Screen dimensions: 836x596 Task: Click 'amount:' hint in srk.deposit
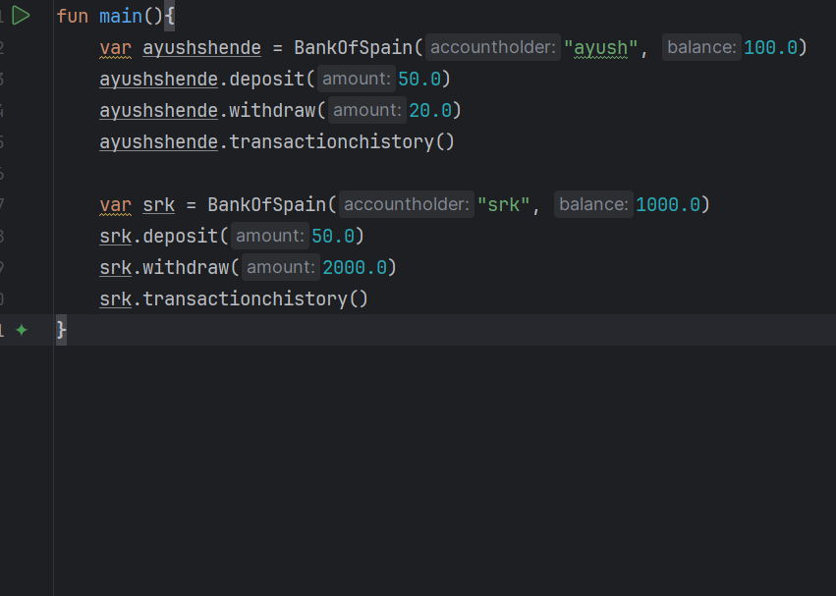270,236
